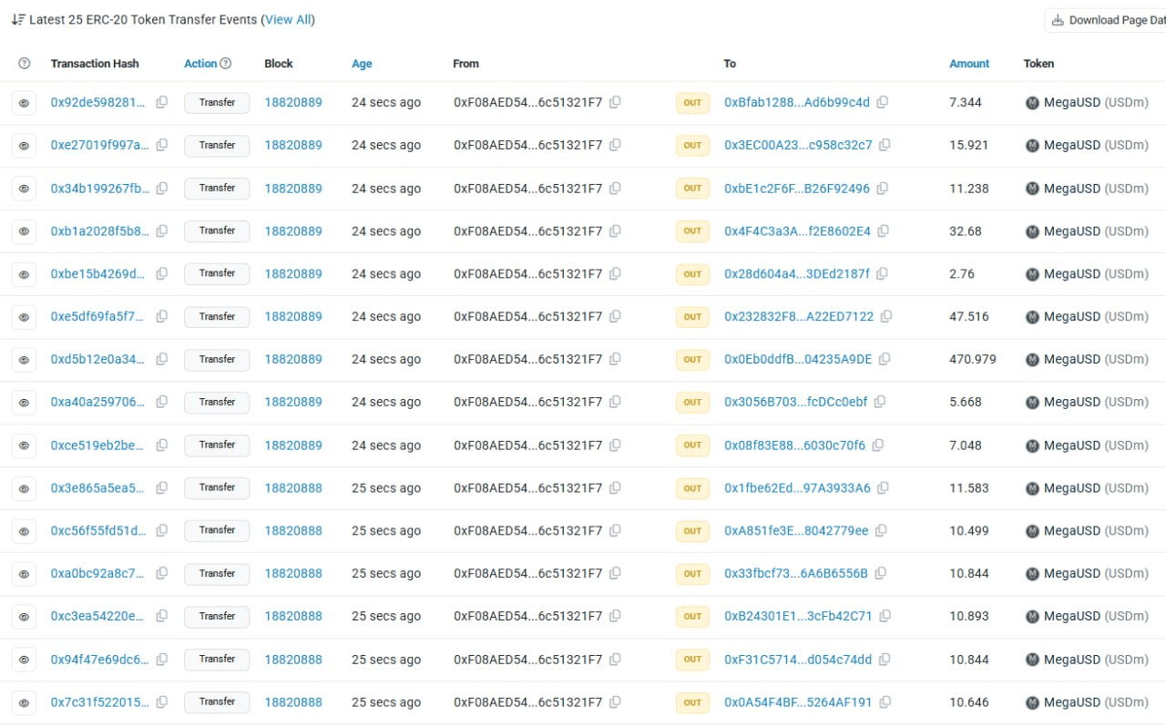Copy From address in the 7.344 row

point(615,102)
